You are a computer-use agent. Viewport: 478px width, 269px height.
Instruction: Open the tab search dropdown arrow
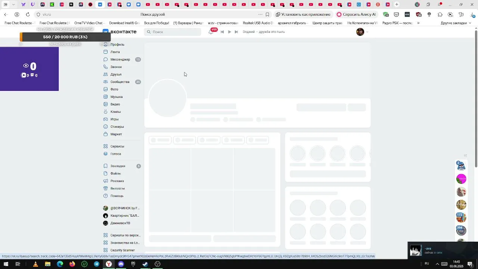[x=13, y=4]
